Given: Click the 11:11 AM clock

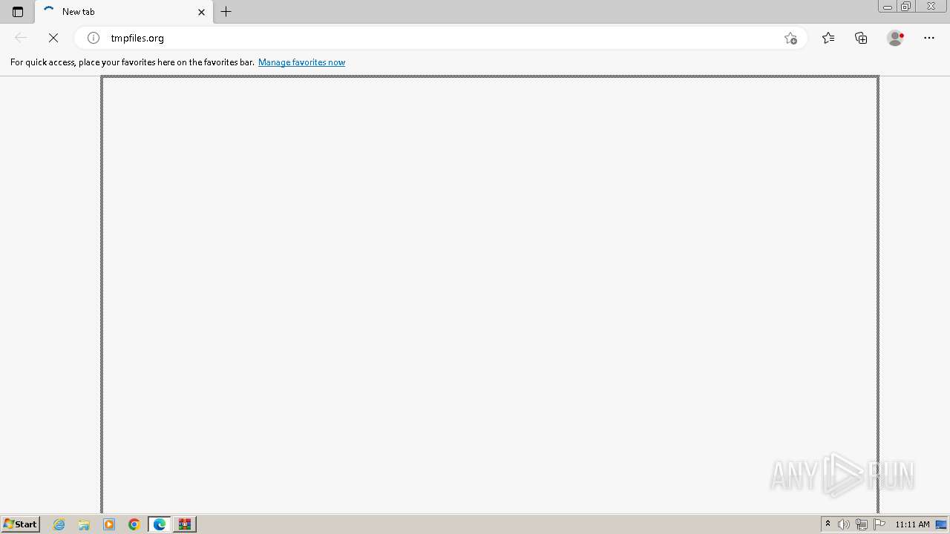Looking at the screenshot, I should pyautogui.click(x=912, y=524).
